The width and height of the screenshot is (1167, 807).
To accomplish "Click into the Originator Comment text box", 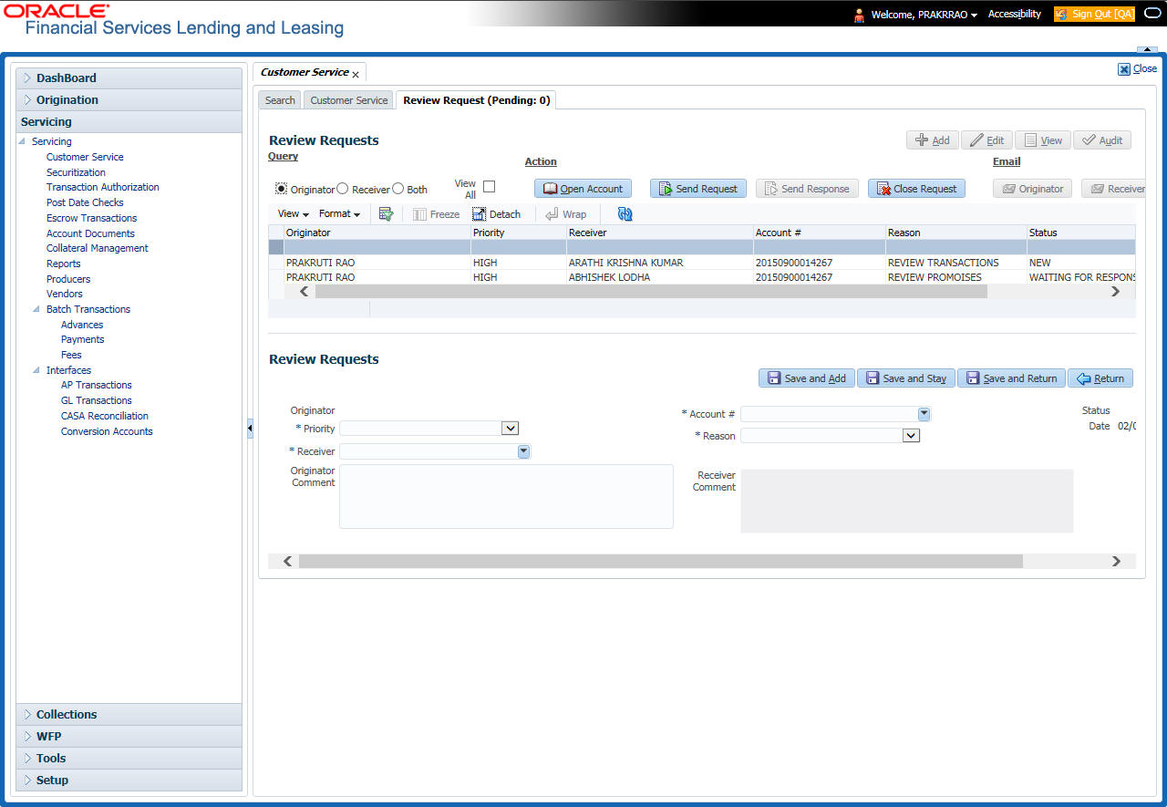I will coord(506,496).
